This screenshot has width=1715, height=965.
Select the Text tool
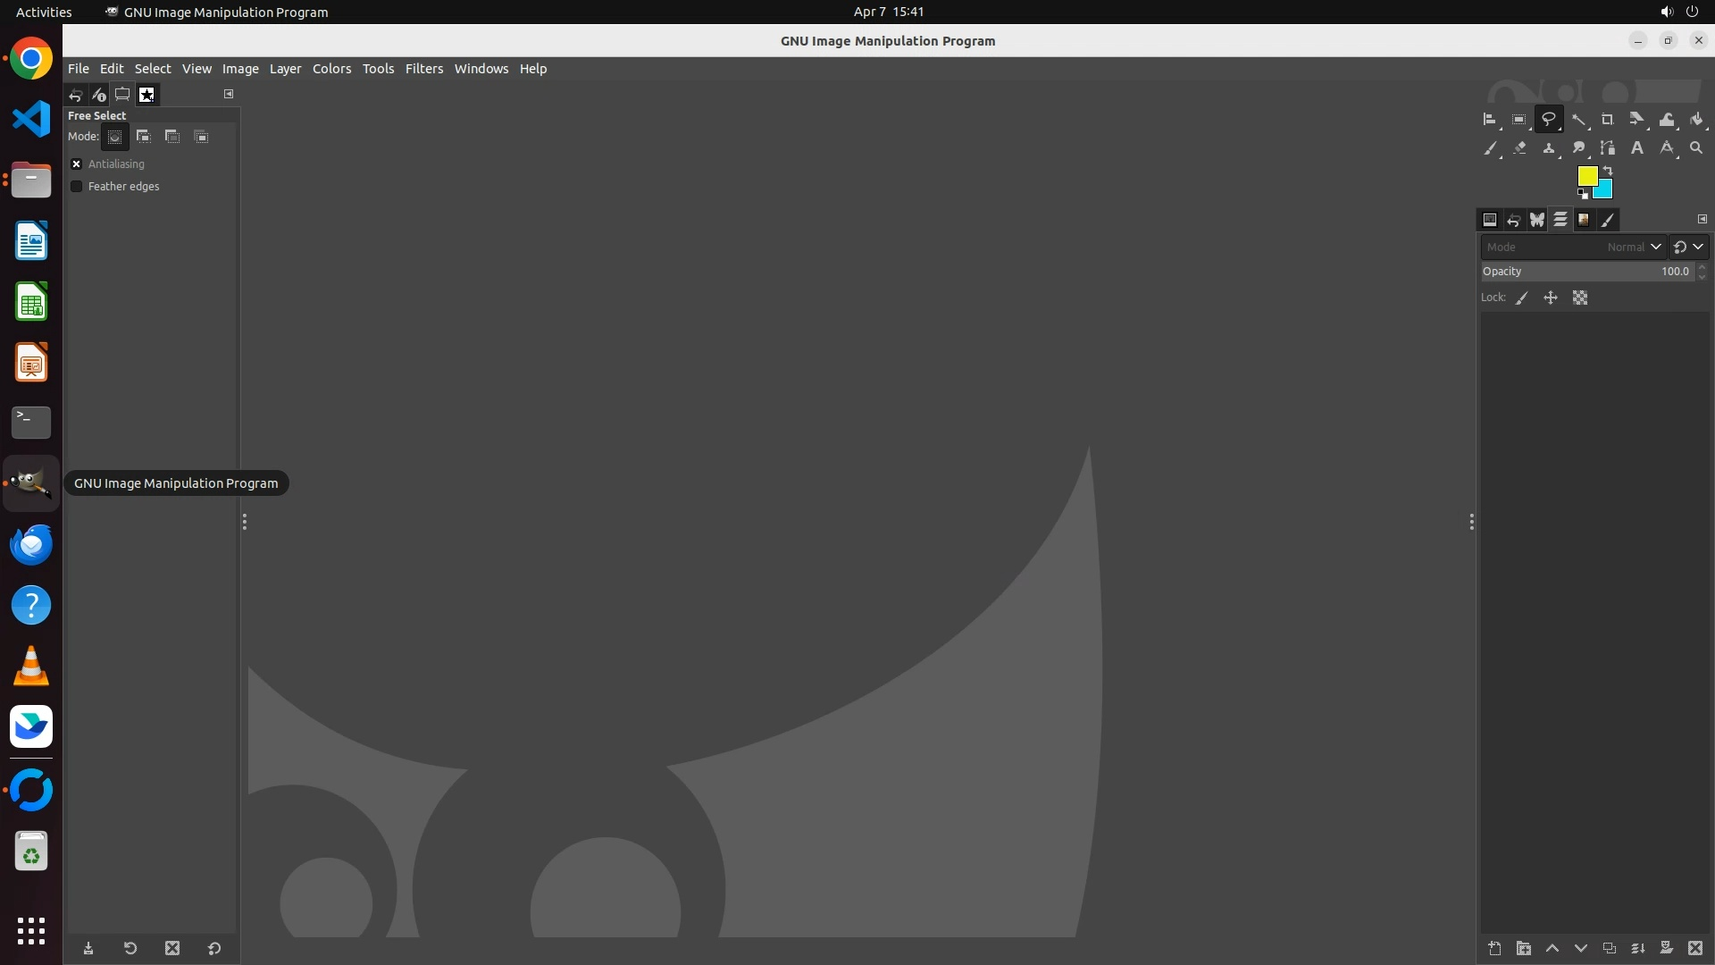click(x=1636, y=148)
